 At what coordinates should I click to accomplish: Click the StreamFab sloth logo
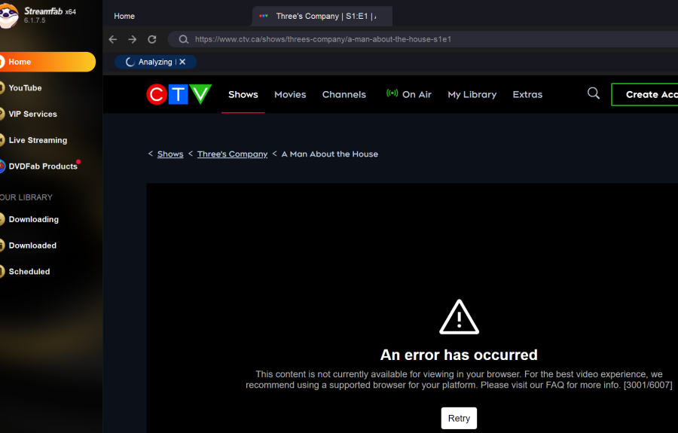pos(8,15)
